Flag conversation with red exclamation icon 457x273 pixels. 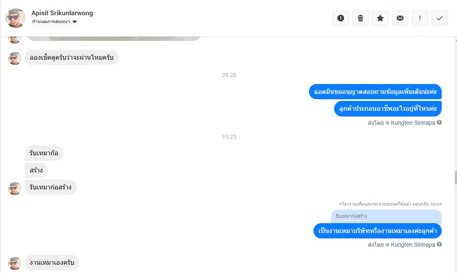pos(420,18)
